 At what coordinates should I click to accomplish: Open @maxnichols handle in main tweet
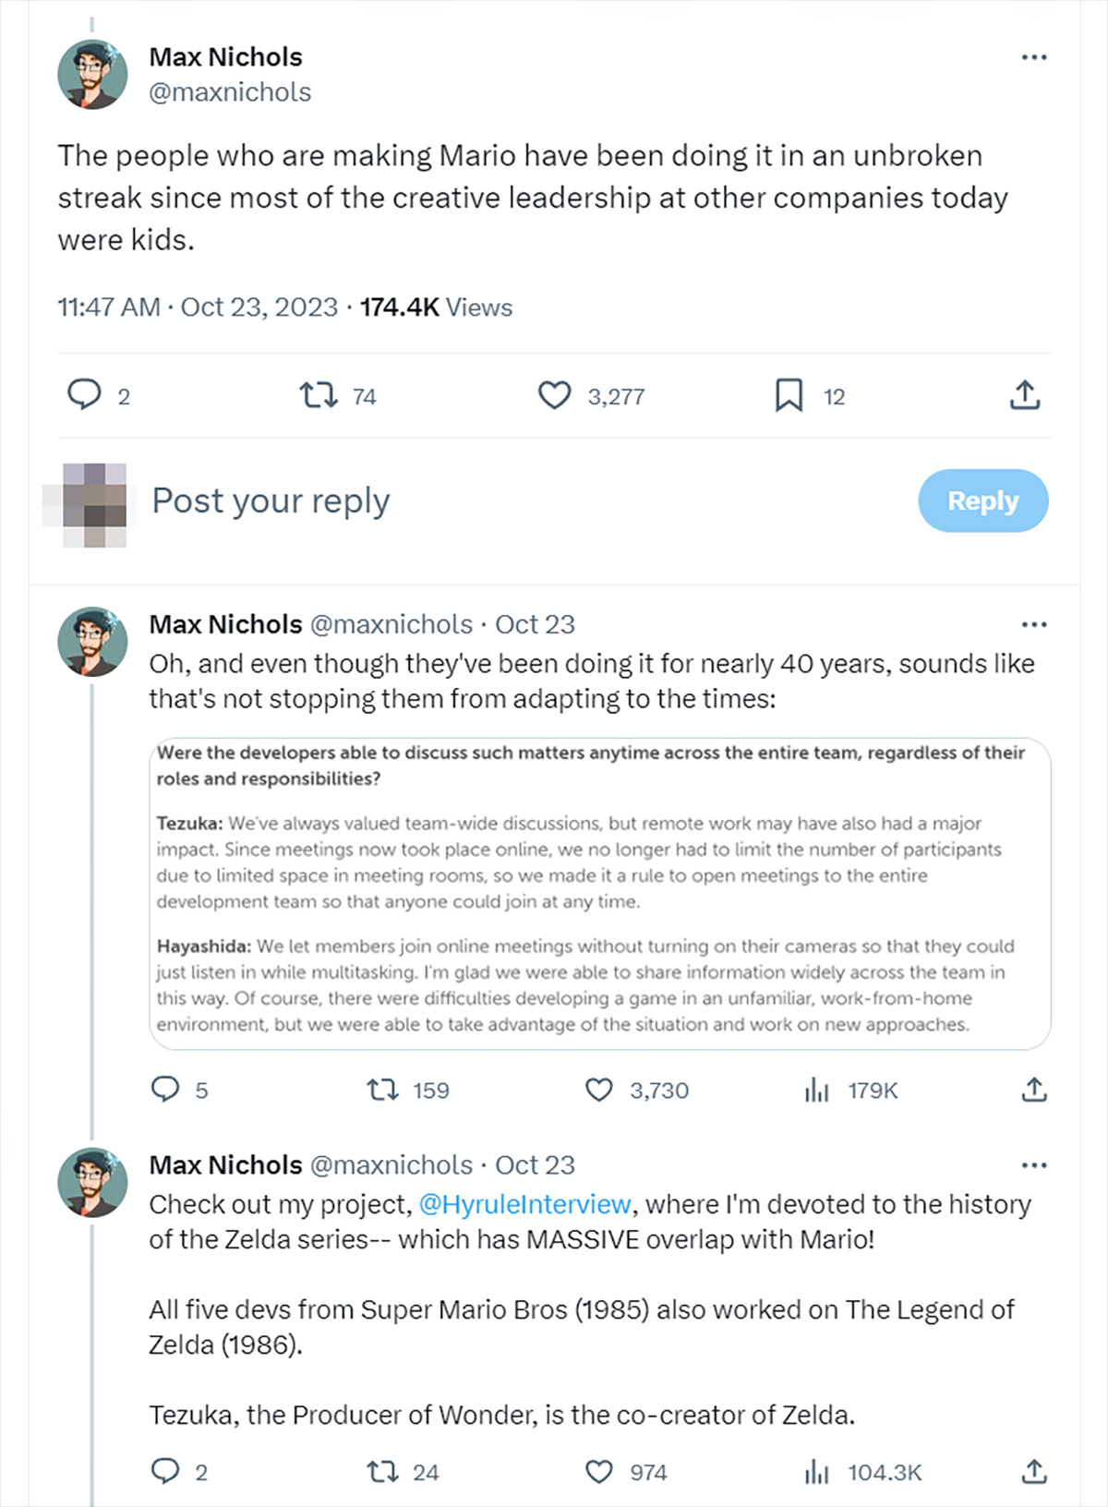pos(230,92)
